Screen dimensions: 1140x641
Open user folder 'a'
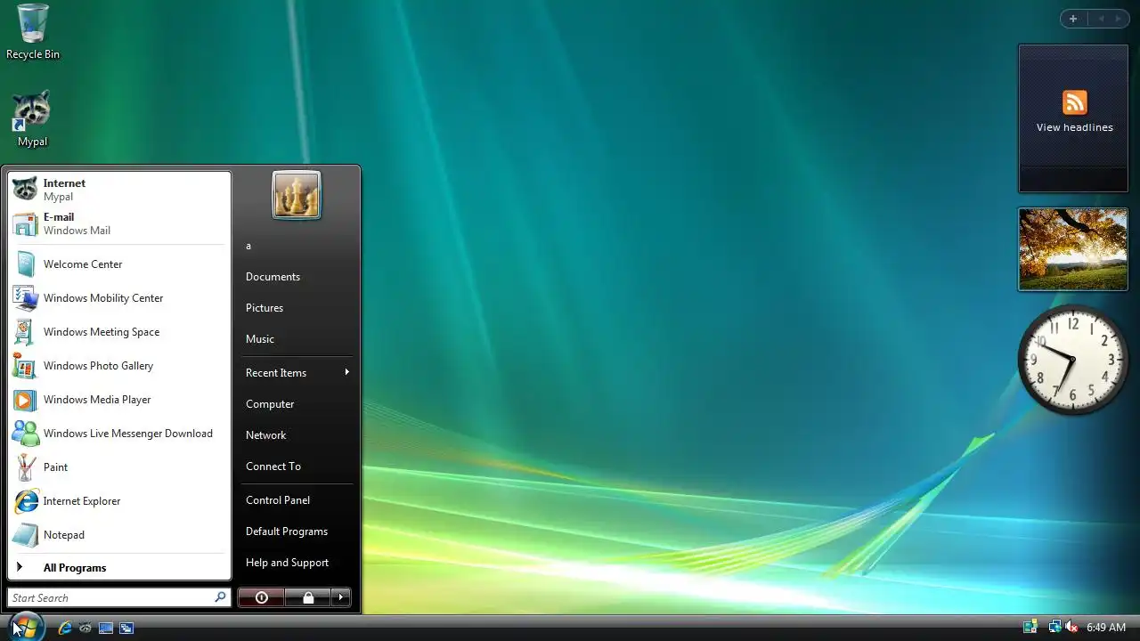(297, 246)
